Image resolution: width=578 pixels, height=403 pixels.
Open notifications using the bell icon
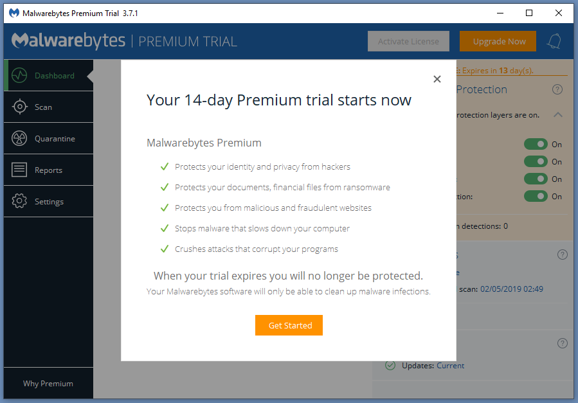coord(554,41)
